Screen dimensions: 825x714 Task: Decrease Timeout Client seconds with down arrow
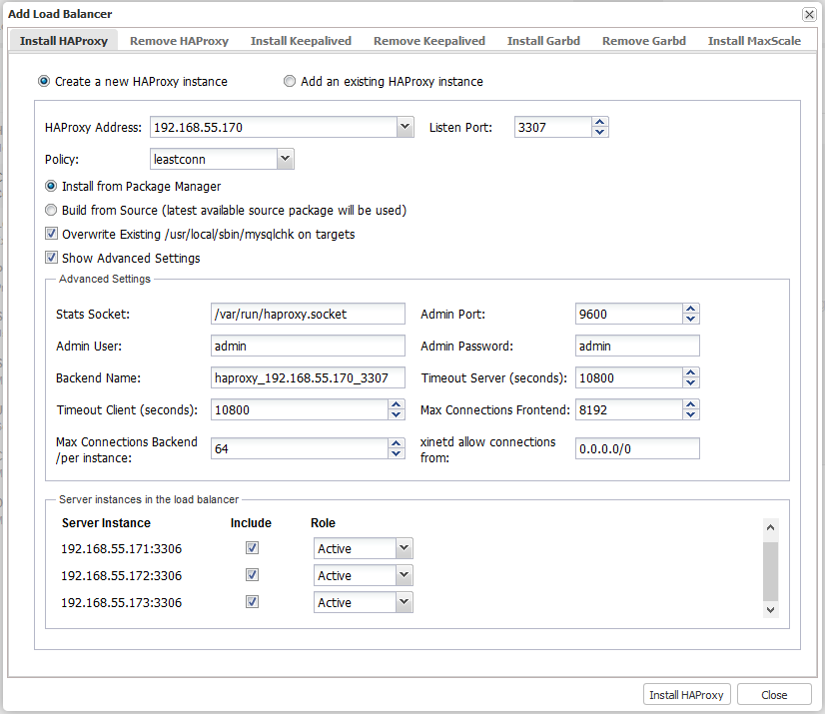click(397, 415)
